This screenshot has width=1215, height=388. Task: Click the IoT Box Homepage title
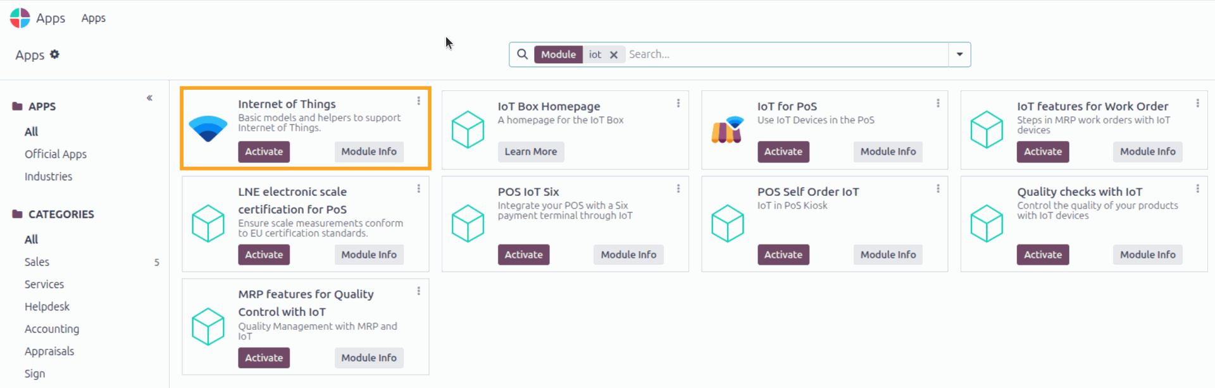pos(549,106)
